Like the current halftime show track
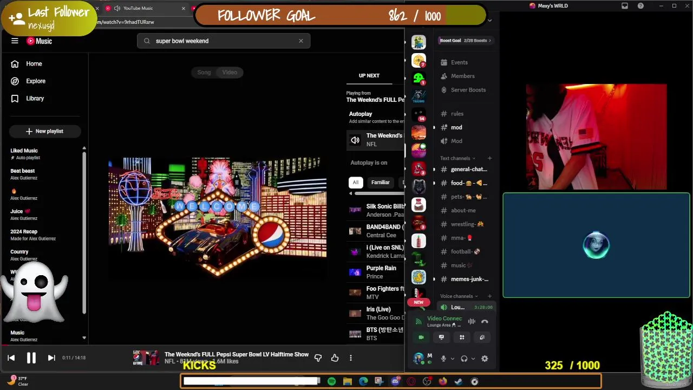 point(335,357)
